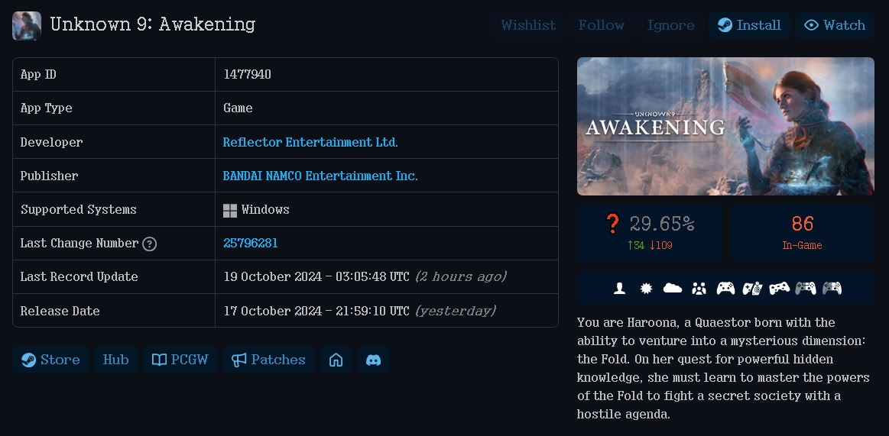This screenshot has width=889, height=436.
Task: Open the Store page button
Action: tap(50, 360)
